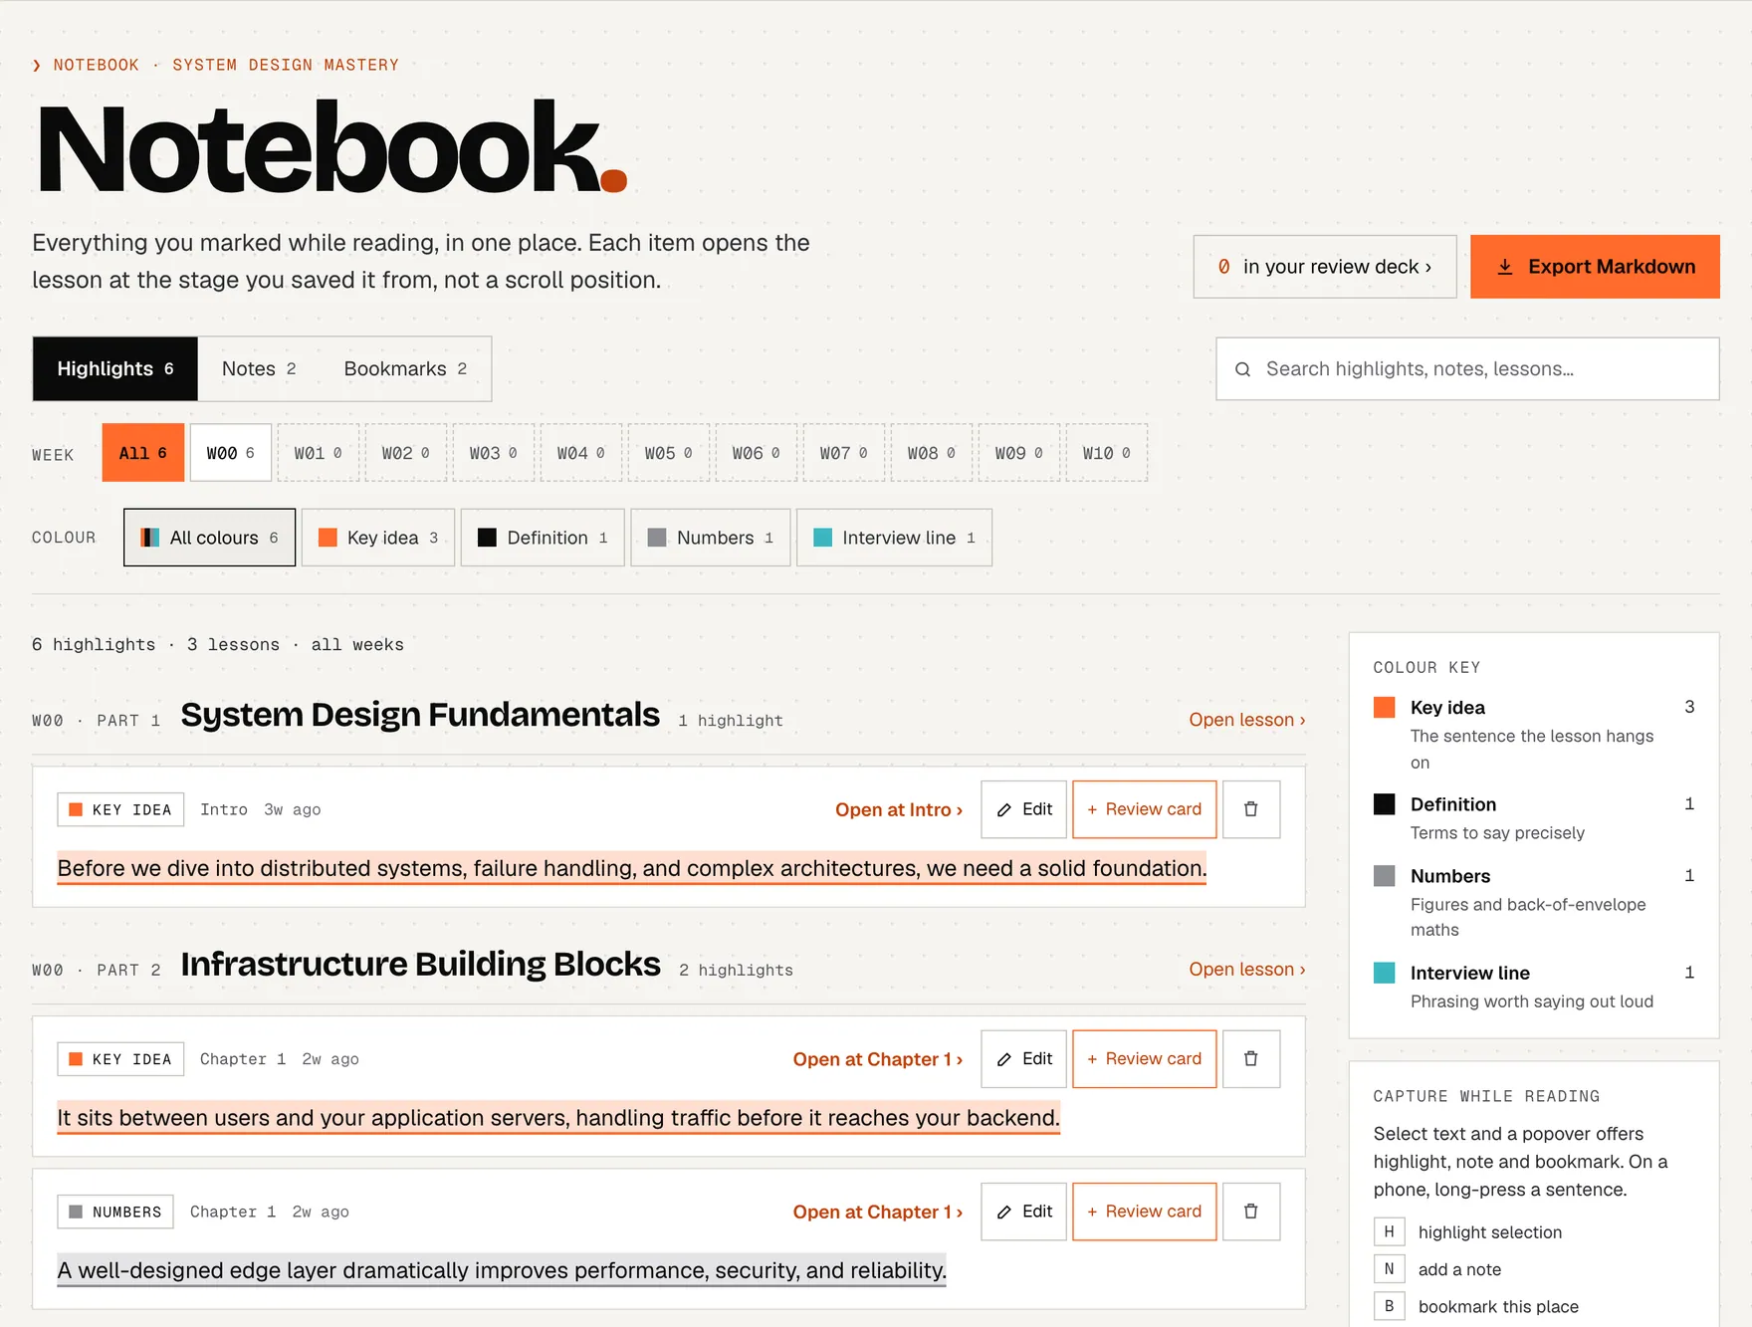Select the W10 week filter
This screenshot has width=1752, height=1327.
(1107, 453)
